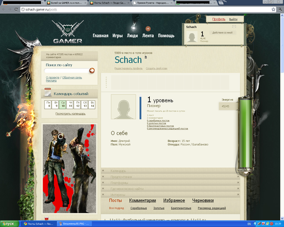Expand the Календарь profile section
This screenshot has height=227, width=284.
[x=170, y=171]
